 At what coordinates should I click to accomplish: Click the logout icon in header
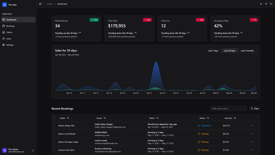tap(271, 4)
